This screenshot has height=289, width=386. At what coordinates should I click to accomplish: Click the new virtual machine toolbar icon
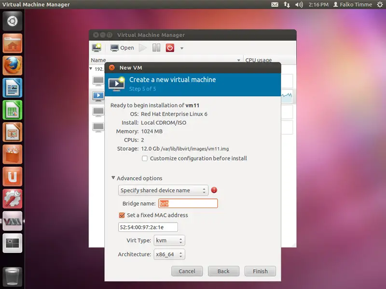(x=96, y=47)
